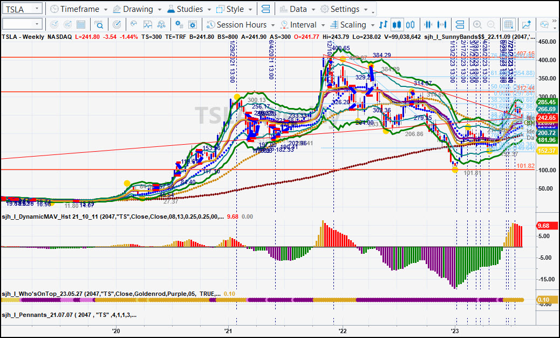Click the Scaling axis icon
This screenshot has width=560, height=338.
pos(334,25)
